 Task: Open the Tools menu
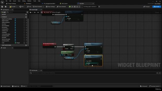click(35, 1)
